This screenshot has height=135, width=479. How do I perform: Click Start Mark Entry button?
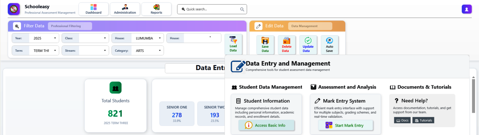345,125
